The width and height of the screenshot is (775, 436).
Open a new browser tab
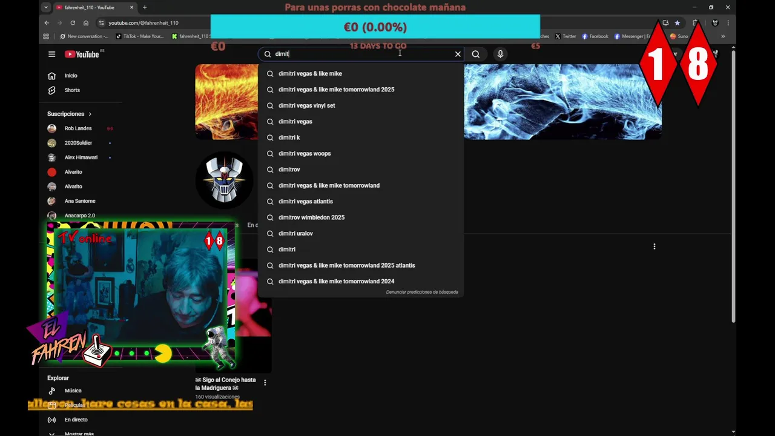(145, 7)
